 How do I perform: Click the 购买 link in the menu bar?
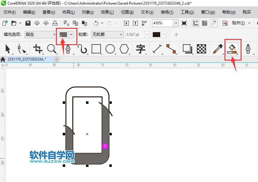[247, 12]
